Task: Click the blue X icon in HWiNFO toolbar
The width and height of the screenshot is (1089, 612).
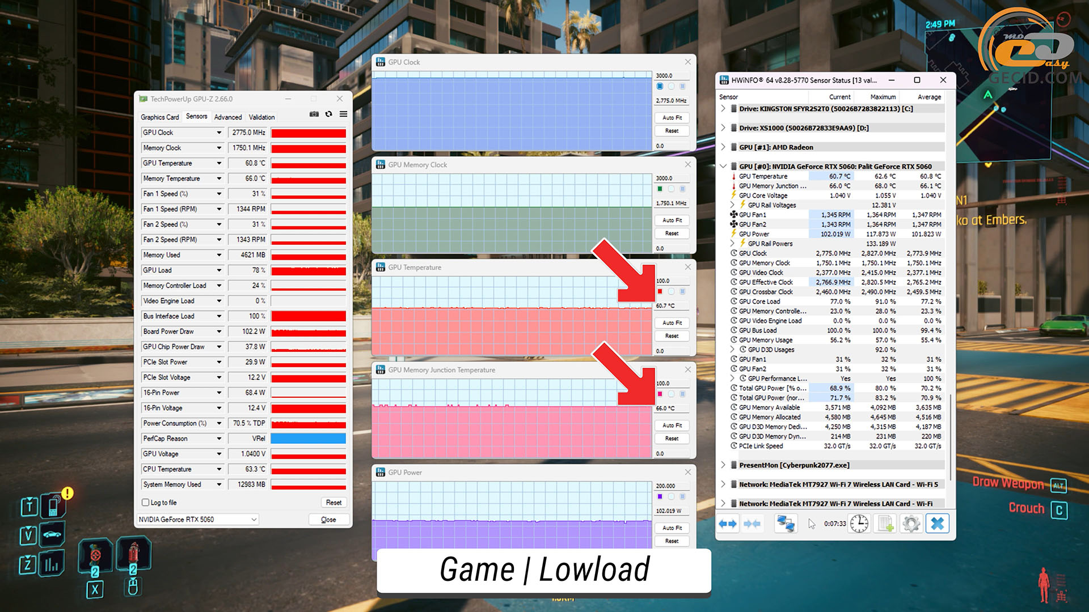Action: tap(938, 524)
